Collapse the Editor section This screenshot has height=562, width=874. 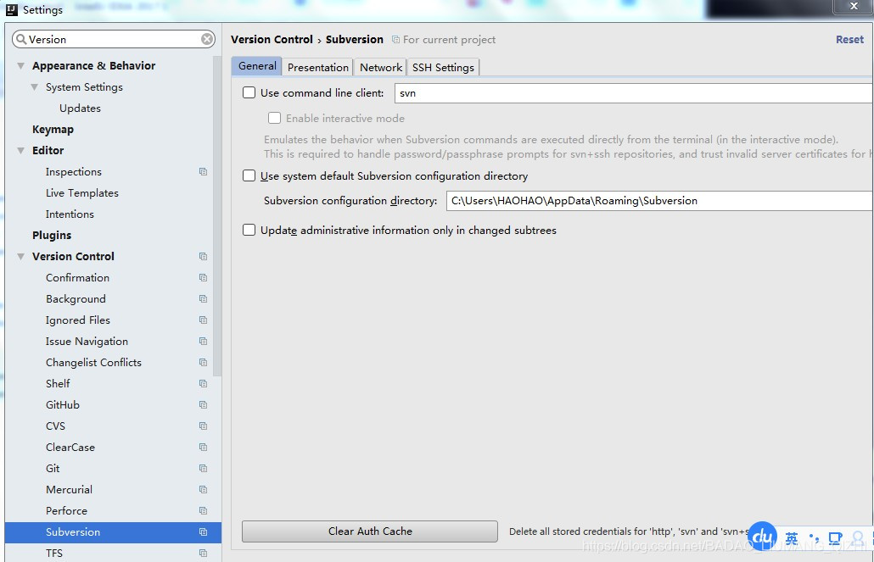19,150
